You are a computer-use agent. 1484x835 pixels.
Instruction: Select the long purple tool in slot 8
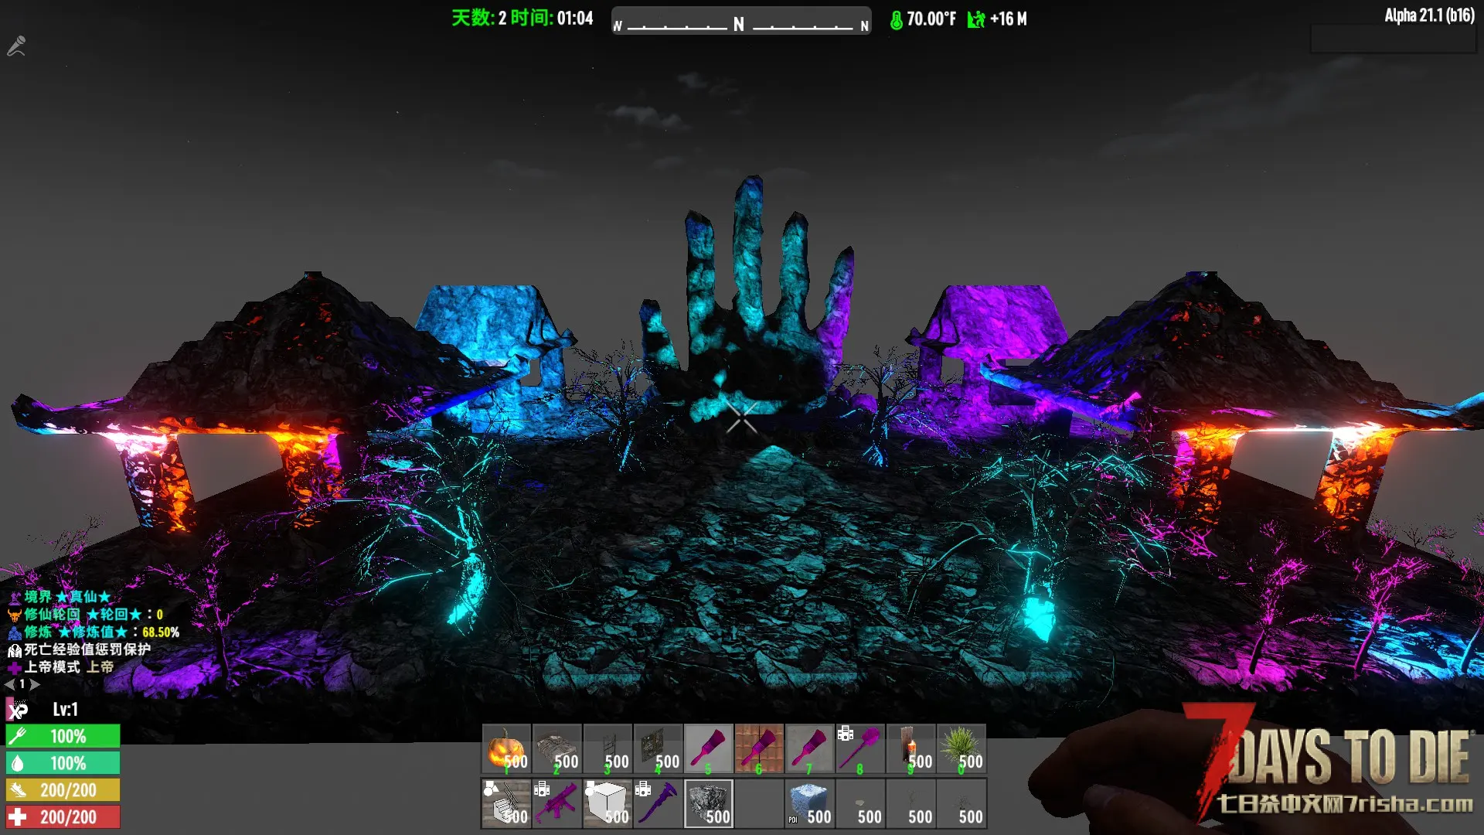[860, 748]
